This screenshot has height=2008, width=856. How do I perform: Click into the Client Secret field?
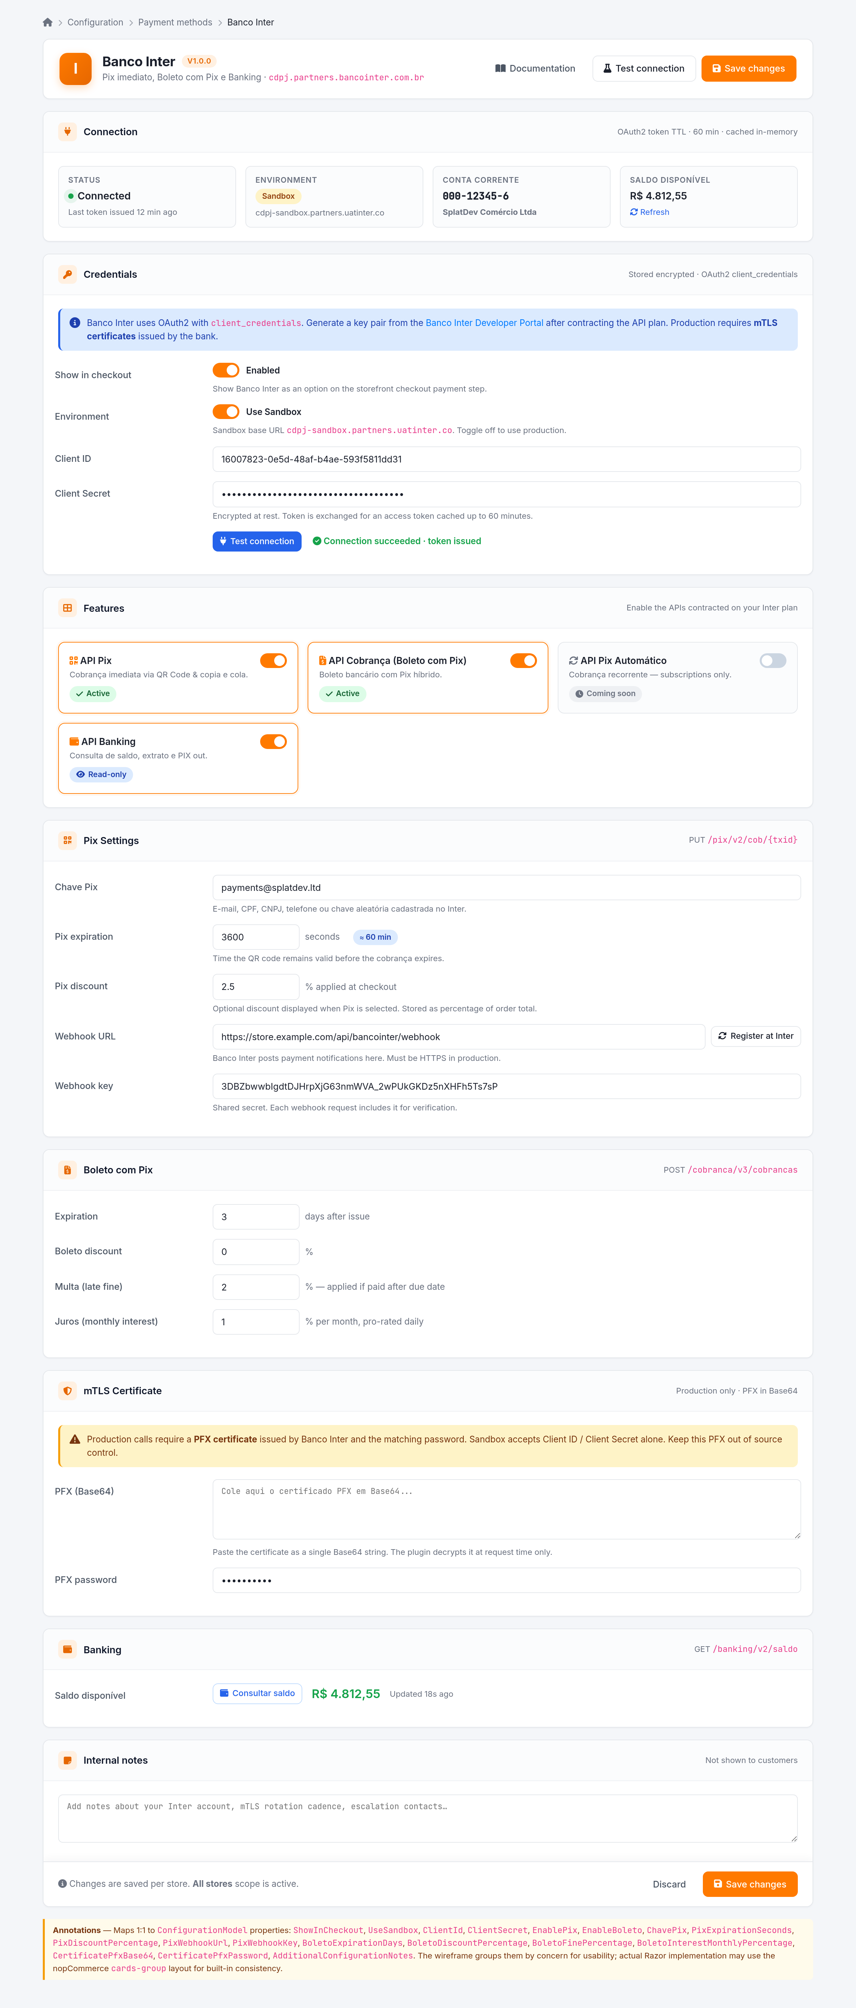click(506, 494)
